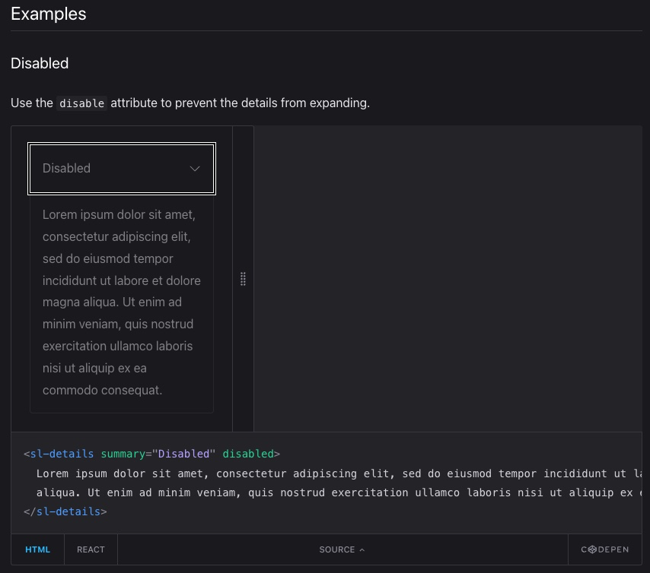Collapse the code example section
This screenshot has height=573, width=650.
tap(342, 549)
